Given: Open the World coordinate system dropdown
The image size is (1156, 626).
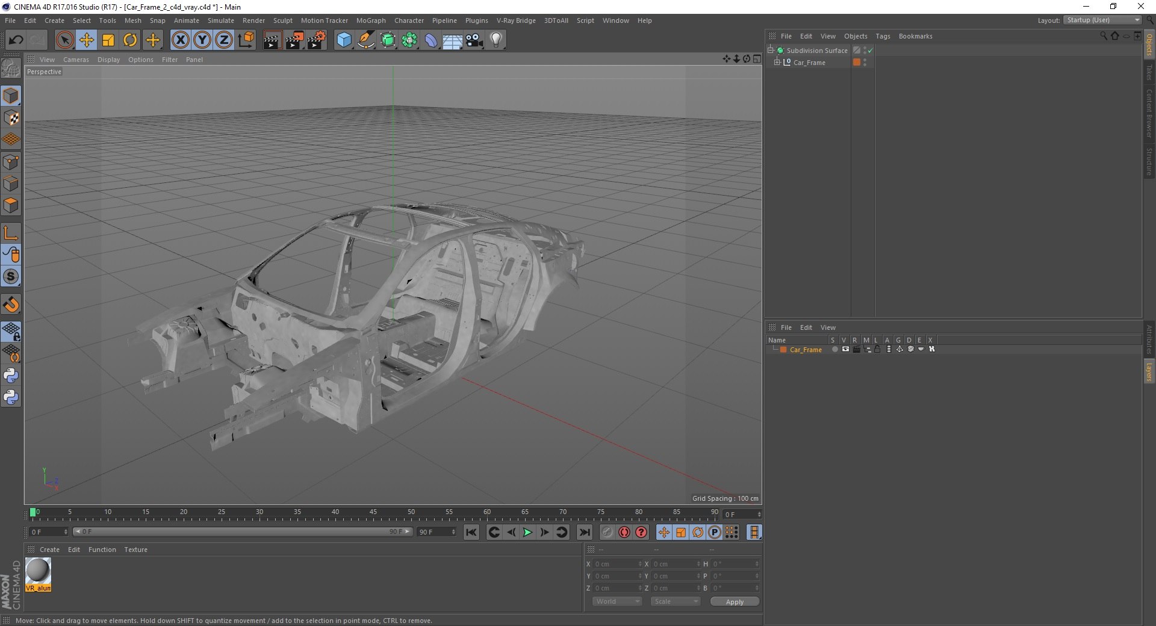Looking at the screenshot, I should (617, 601).
